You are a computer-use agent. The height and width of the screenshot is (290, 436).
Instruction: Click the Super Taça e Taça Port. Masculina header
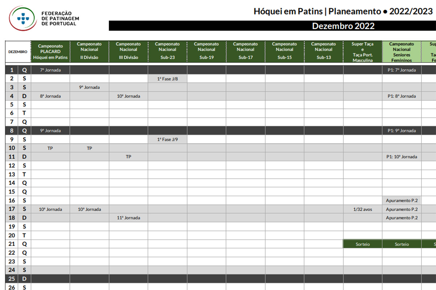point(363,51)
